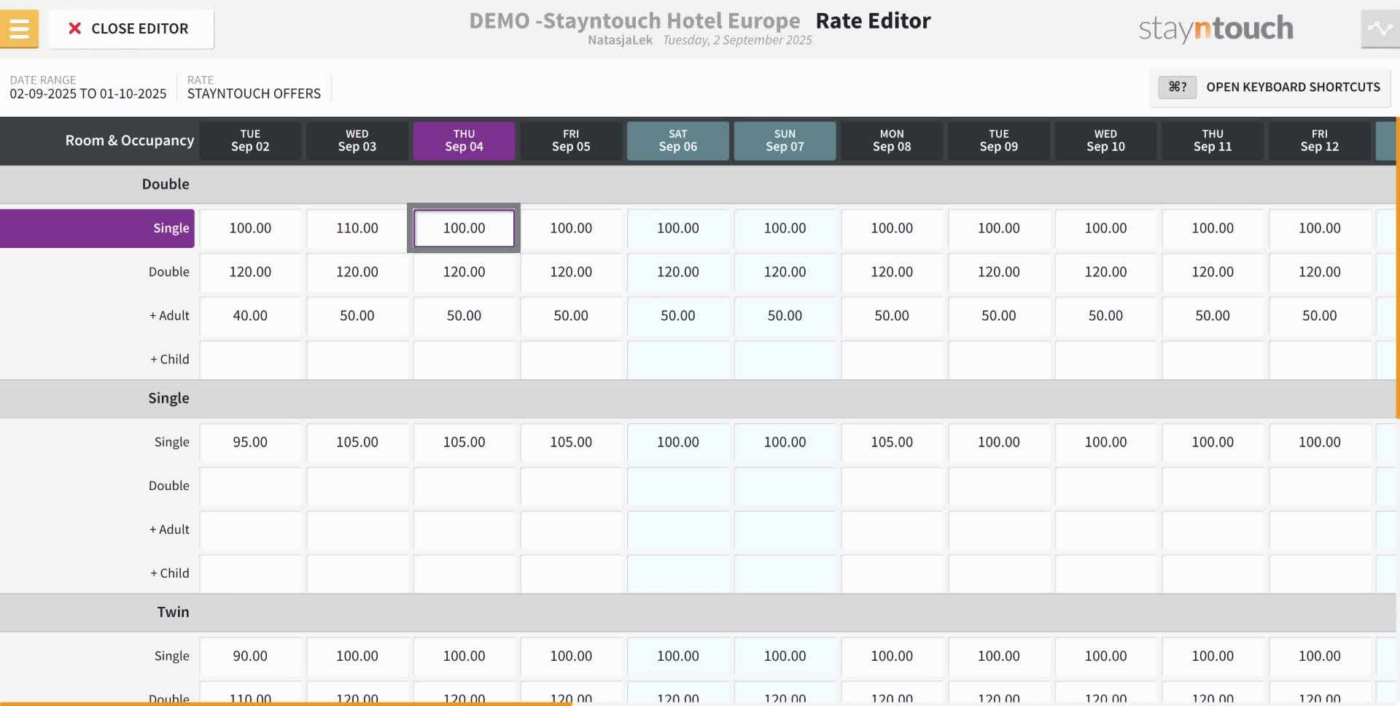
Task: Click empty +Adult cell in Single room Sep 04
Action: (464, 529)
